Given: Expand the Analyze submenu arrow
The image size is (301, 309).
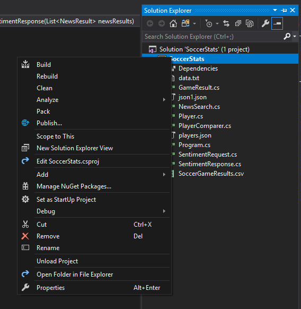Looking at the screenshot, I should coord(164,100).
